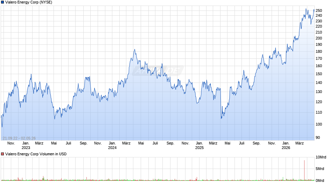
Task: Click the 10Mrd volume axis label
Action: [321, 157]
